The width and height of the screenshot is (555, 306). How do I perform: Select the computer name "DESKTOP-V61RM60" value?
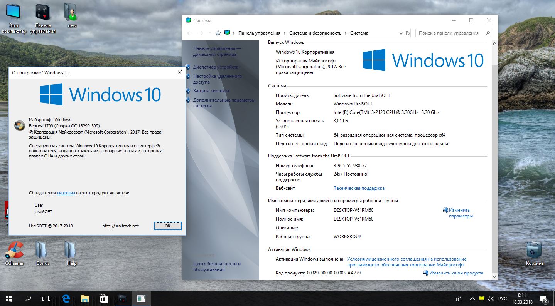click(x=353, y=210)
